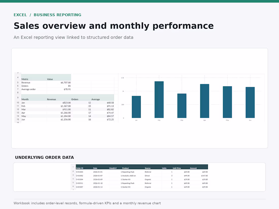Image resolution: width=279 pixels, height=209 pixels.
Task: Select 'Starter Kit' product in O-01004 row
Action: 133,180
